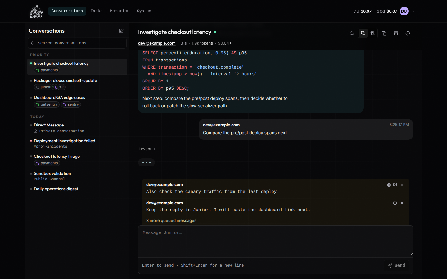Click the $0.04+ cost label
The image size is (447, 279).
tap(225, 43)
